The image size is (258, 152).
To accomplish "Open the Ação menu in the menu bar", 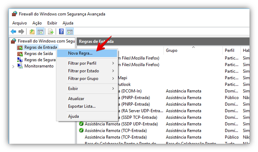I will pos(37,23).
